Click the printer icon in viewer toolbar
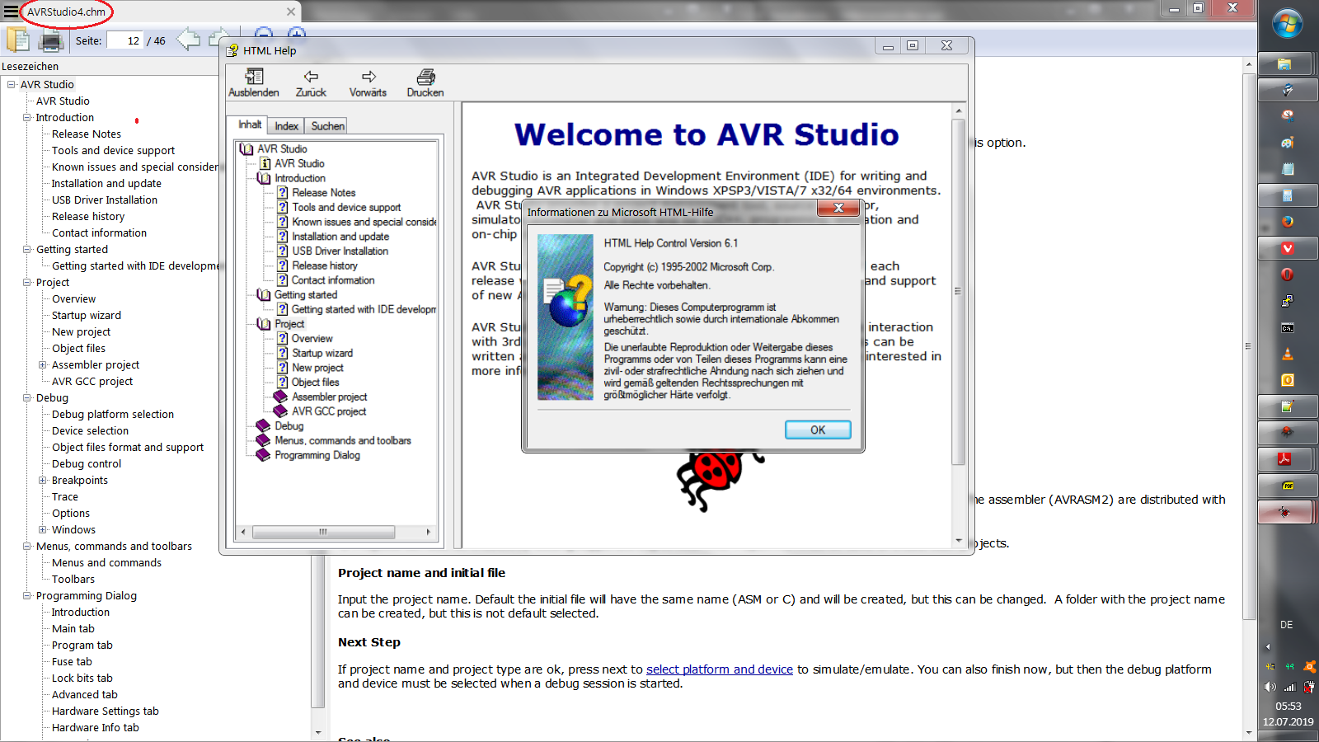The height and width of the screenshot is (742, 1319). tap(51, 40)
